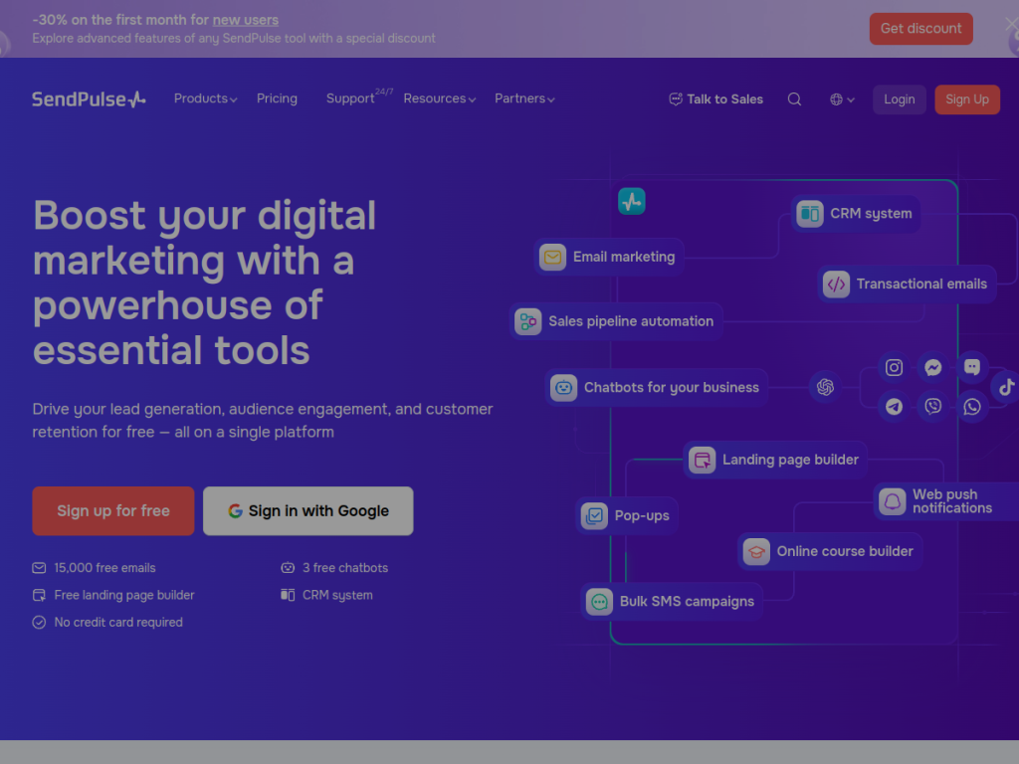Click the Instagram icon
The height and width of the screenshot is (764, 1019).
click(895, 368)
